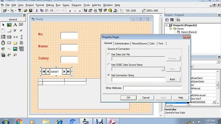Open the Query menu

(66, 5)
